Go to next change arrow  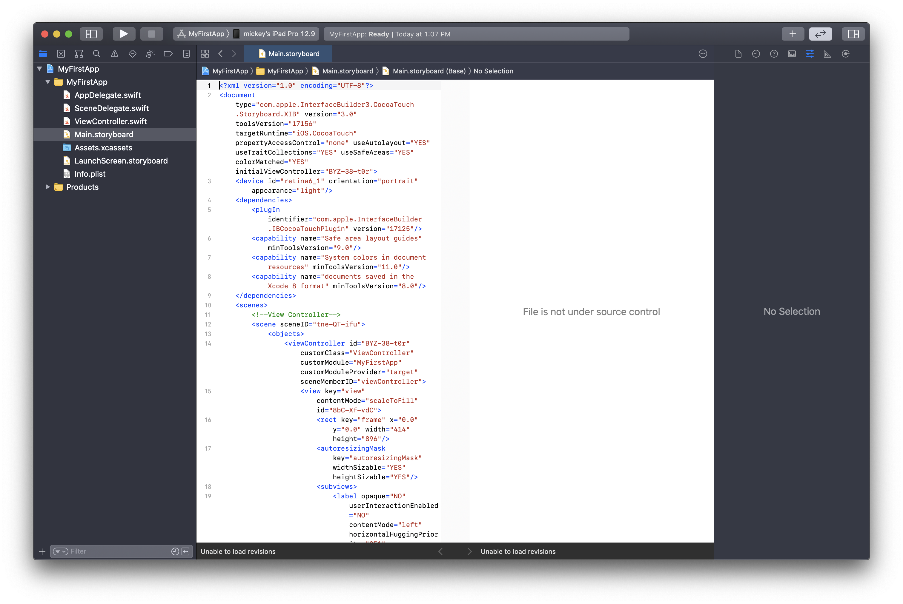click(469, 551)
